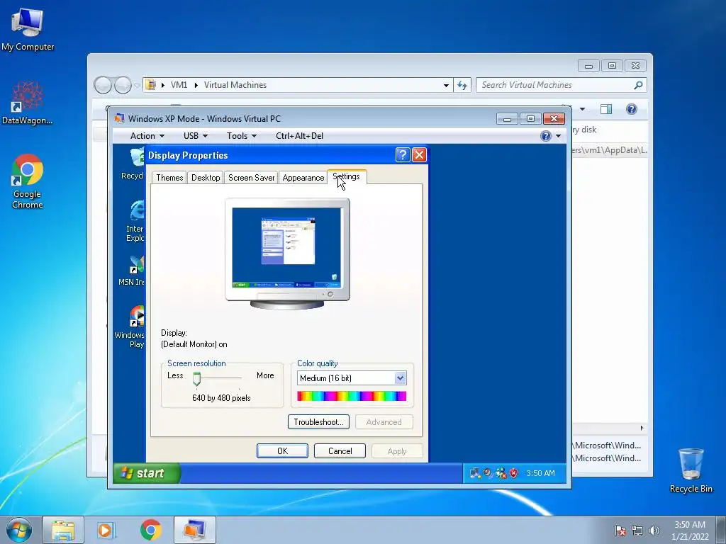Click the host network tray icon
The width and height of the screenshot is (726, 544).
click(x=637, y=531)
